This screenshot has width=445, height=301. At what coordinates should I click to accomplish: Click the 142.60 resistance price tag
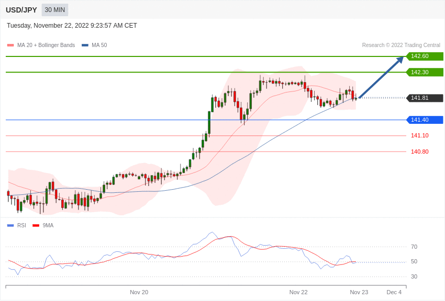(x=425, y=56)
